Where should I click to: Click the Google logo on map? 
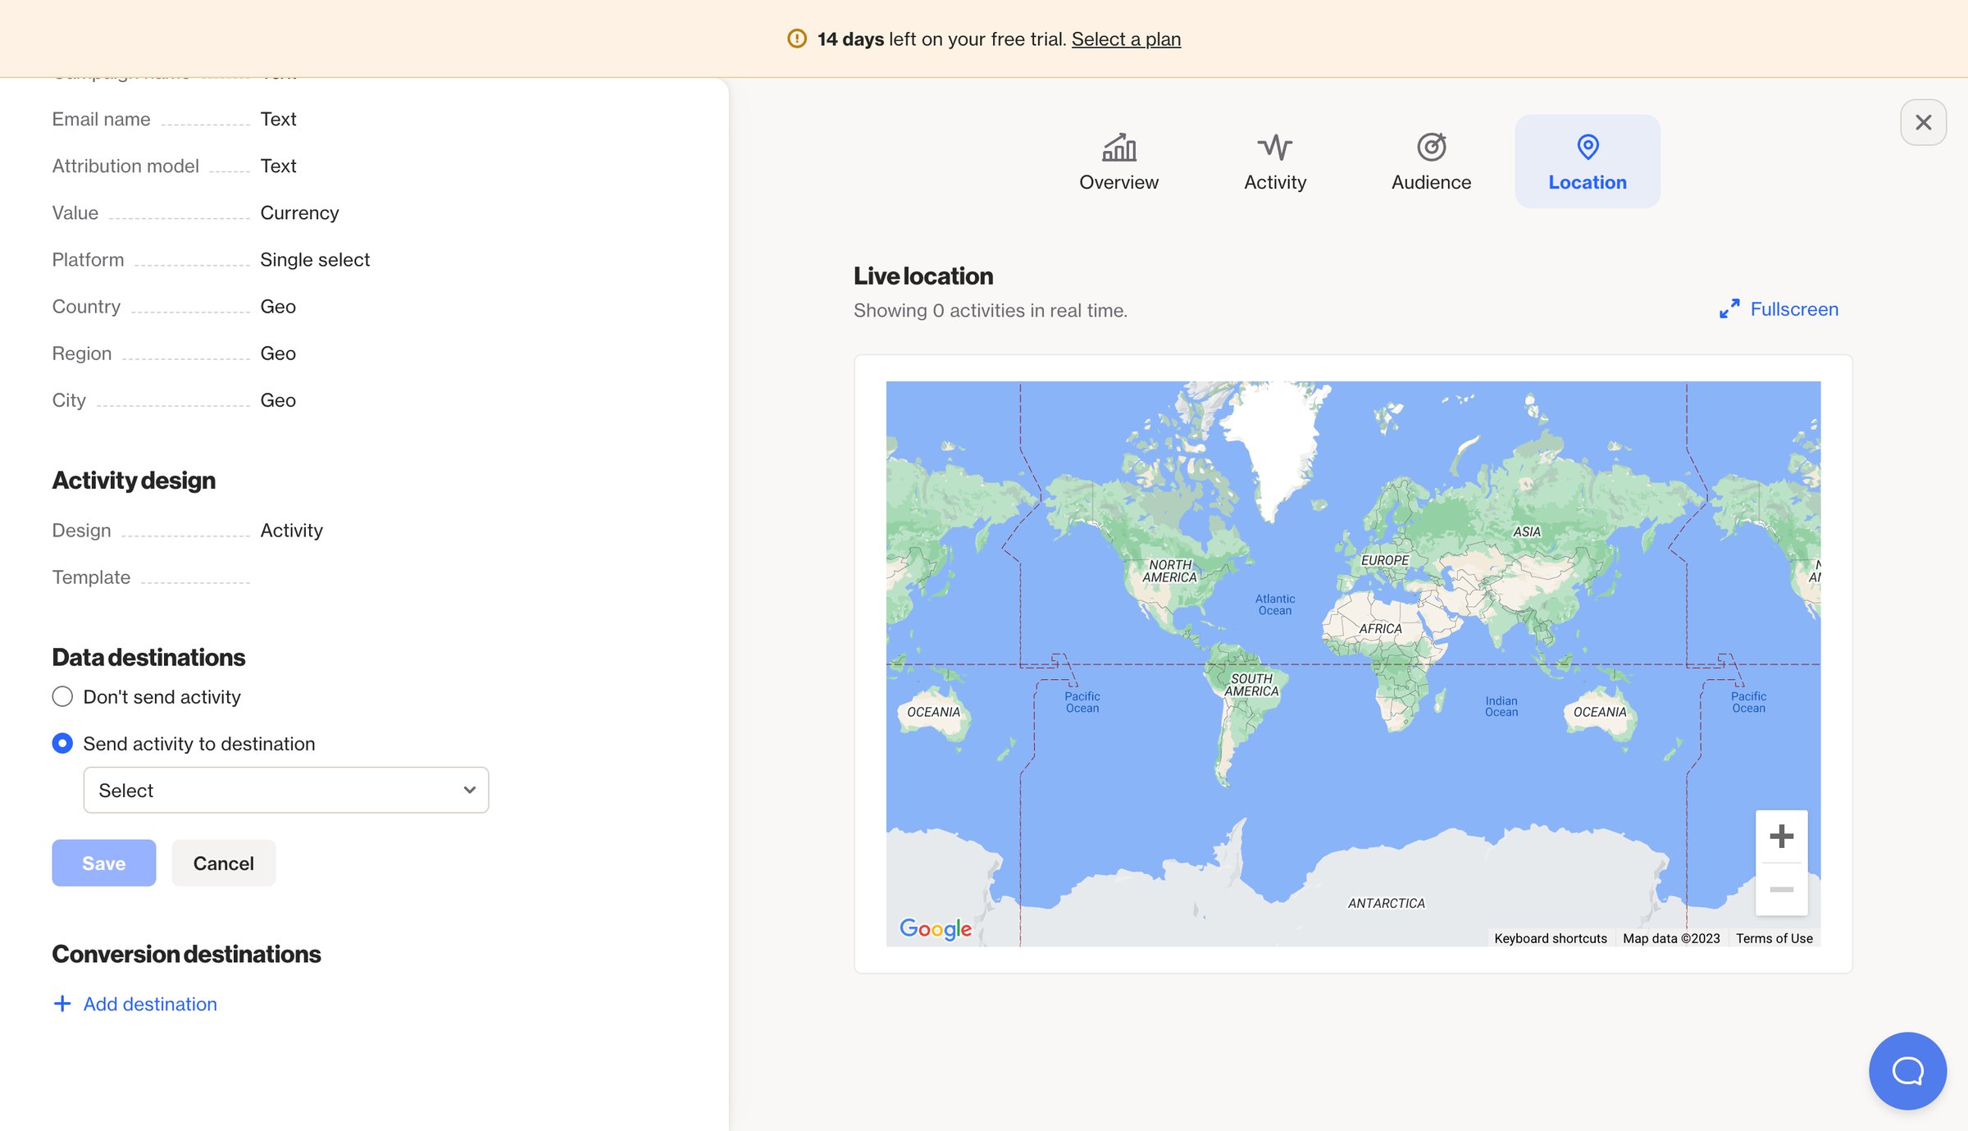click(x=935, y=928)
